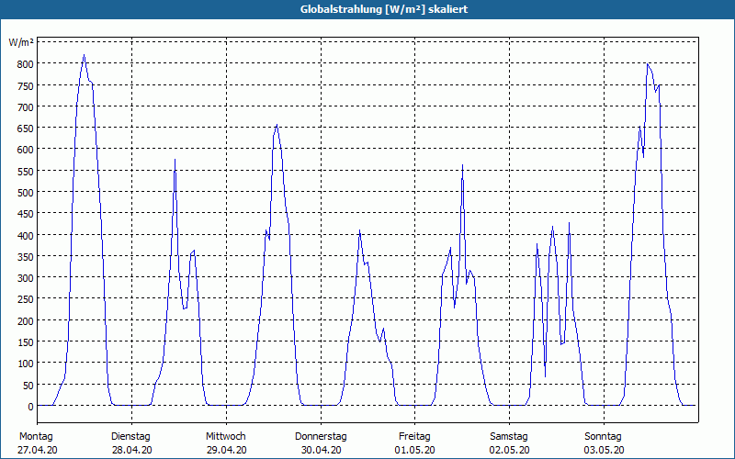Click the 01.05.20 date label
This screenshot has width=735, height=459.
click(415, 450)
